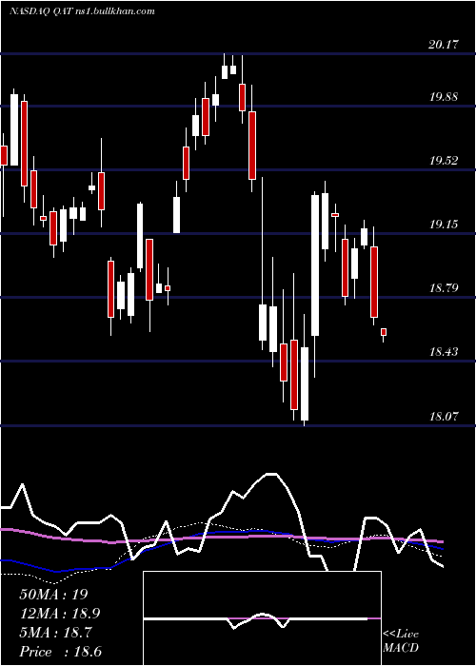This screenshot has height=666, width=476.
Task: Click the last small red candlestick
Action: pos(384,333)
